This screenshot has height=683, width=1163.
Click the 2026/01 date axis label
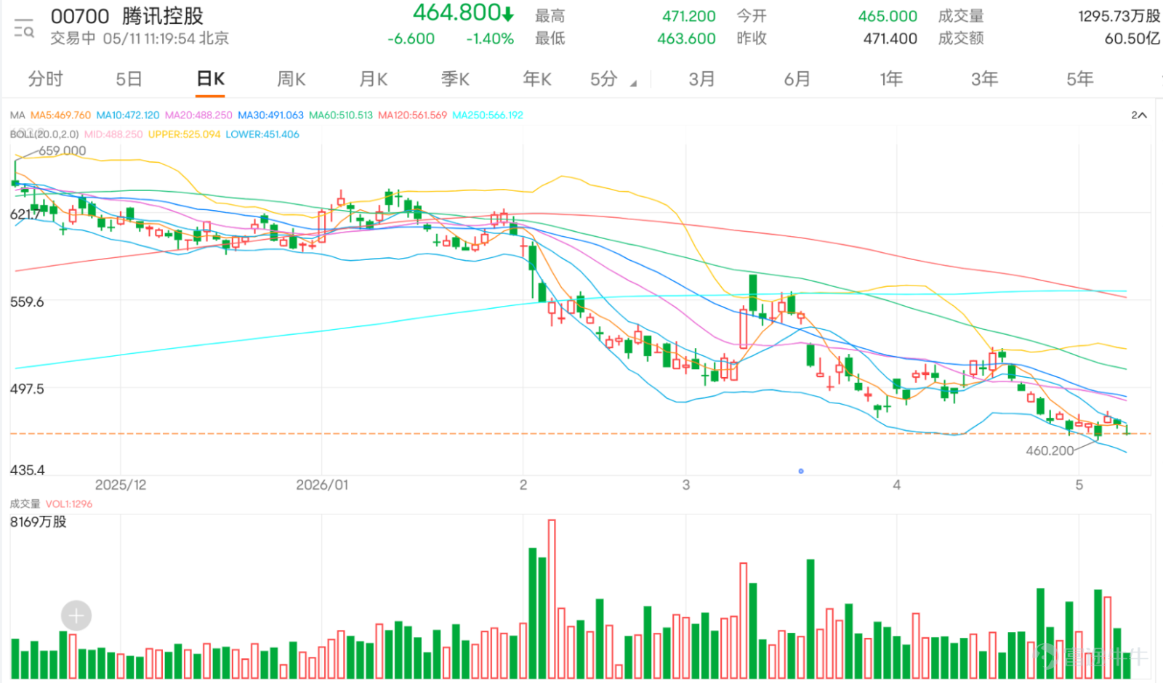point(322,485)
